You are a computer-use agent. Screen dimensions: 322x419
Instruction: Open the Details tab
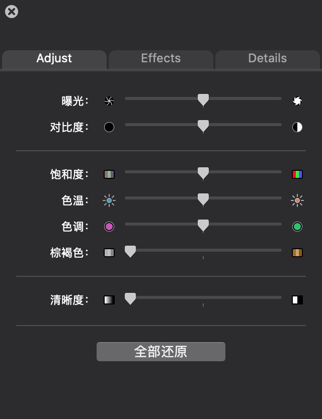(267, 59)
